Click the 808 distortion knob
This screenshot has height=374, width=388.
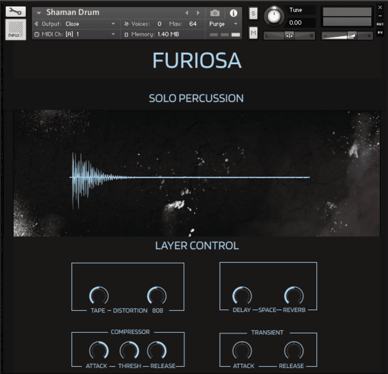157,296
